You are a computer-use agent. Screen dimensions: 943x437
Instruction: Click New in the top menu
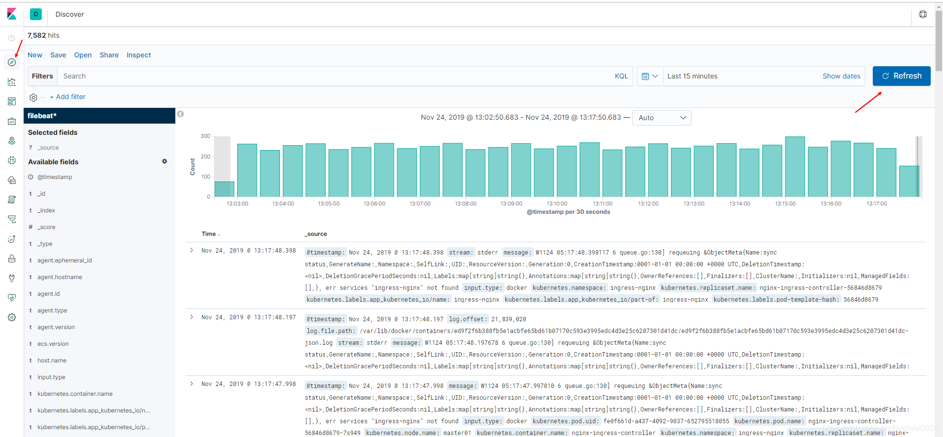(35, 55)
